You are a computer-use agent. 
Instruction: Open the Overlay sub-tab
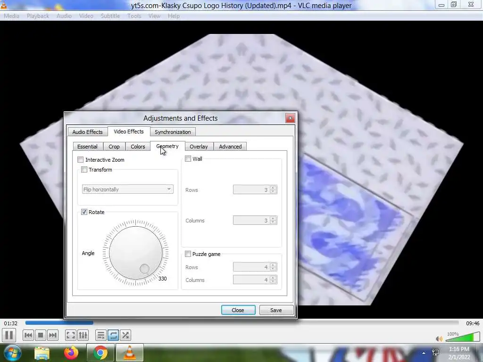(x=199, y=147)
